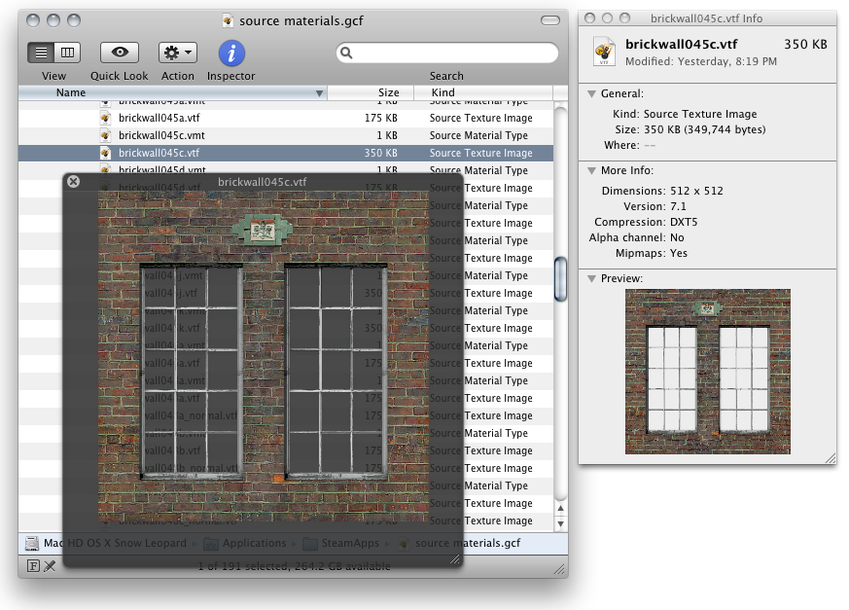Click the Info window resize grip icon
This screenshot has height=610, width=849.
(x=831, y=459)
